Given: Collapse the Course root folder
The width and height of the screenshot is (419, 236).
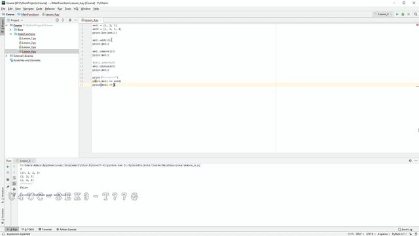Looking at the screenshot, I should pos(7,25).
